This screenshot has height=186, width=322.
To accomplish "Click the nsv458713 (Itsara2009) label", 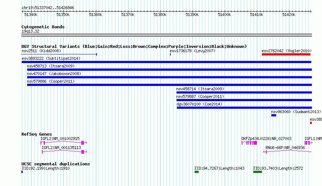I will [x=51, y=66].
